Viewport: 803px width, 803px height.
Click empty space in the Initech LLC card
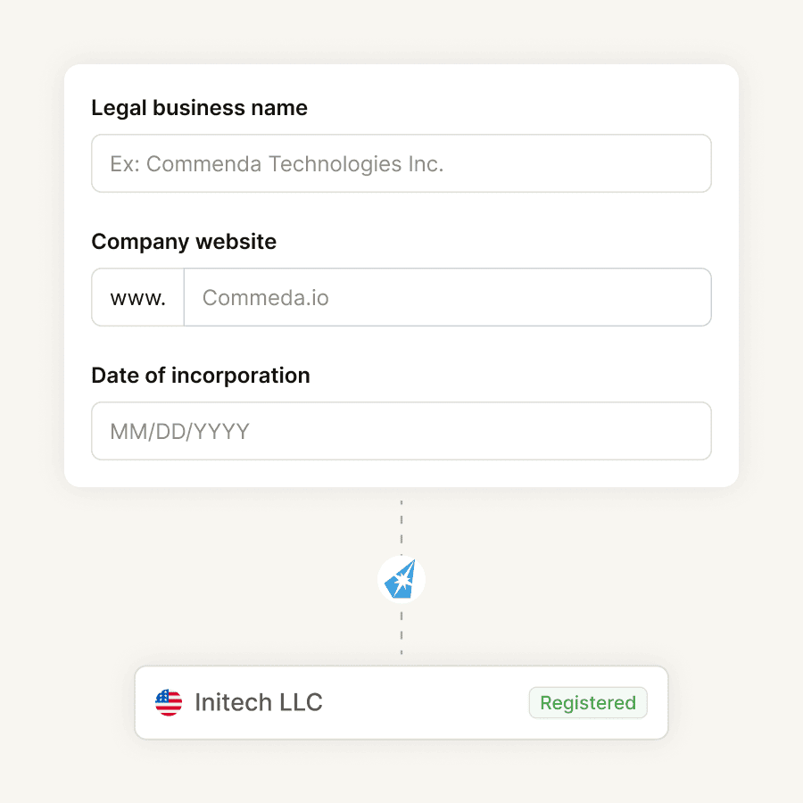point(428,703)
